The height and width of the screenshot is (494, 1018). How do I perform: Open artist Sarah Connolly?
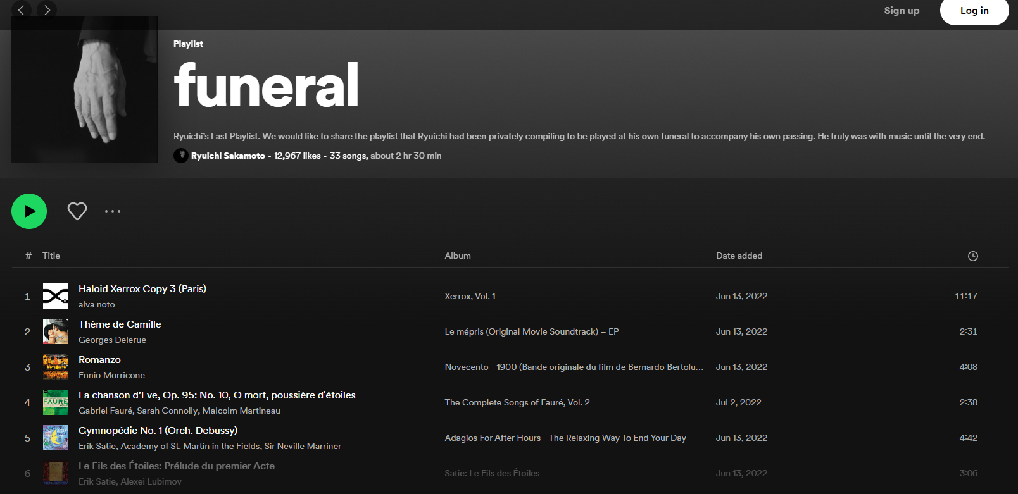[167, 411]
